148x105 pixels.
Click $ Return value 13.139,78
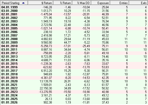tap(46, 81)
